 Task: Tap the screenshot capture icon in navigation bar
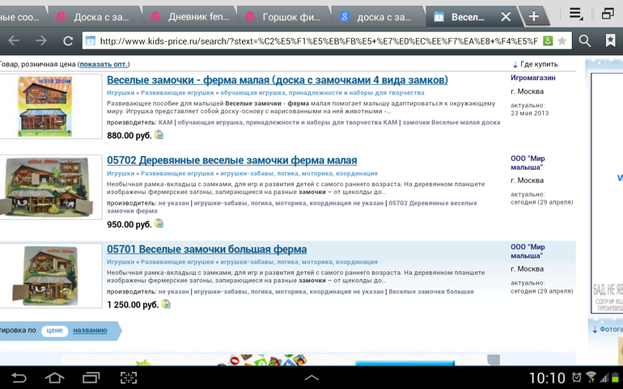click(129, 378)
